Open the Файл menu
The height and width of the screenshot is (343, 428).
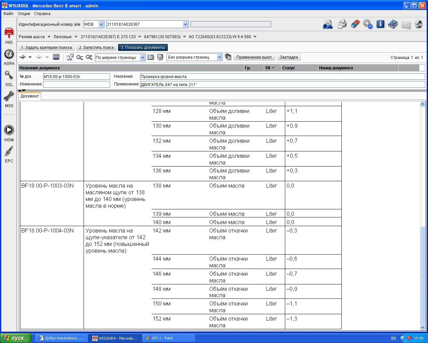(x=8, y=14)
